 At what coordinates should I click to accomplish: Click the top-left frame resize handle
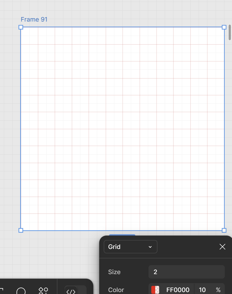(x=21, y=27)
